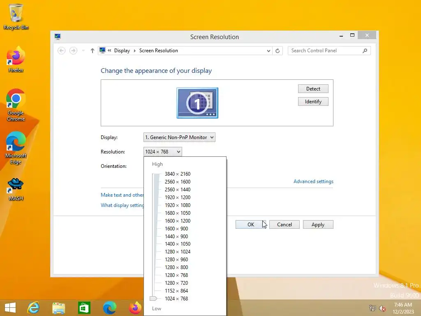This screenshot has height=316, width=421.
Task: Refresh the Screen Resolution page
Action: pyautogui.click(x=278, y=51)
